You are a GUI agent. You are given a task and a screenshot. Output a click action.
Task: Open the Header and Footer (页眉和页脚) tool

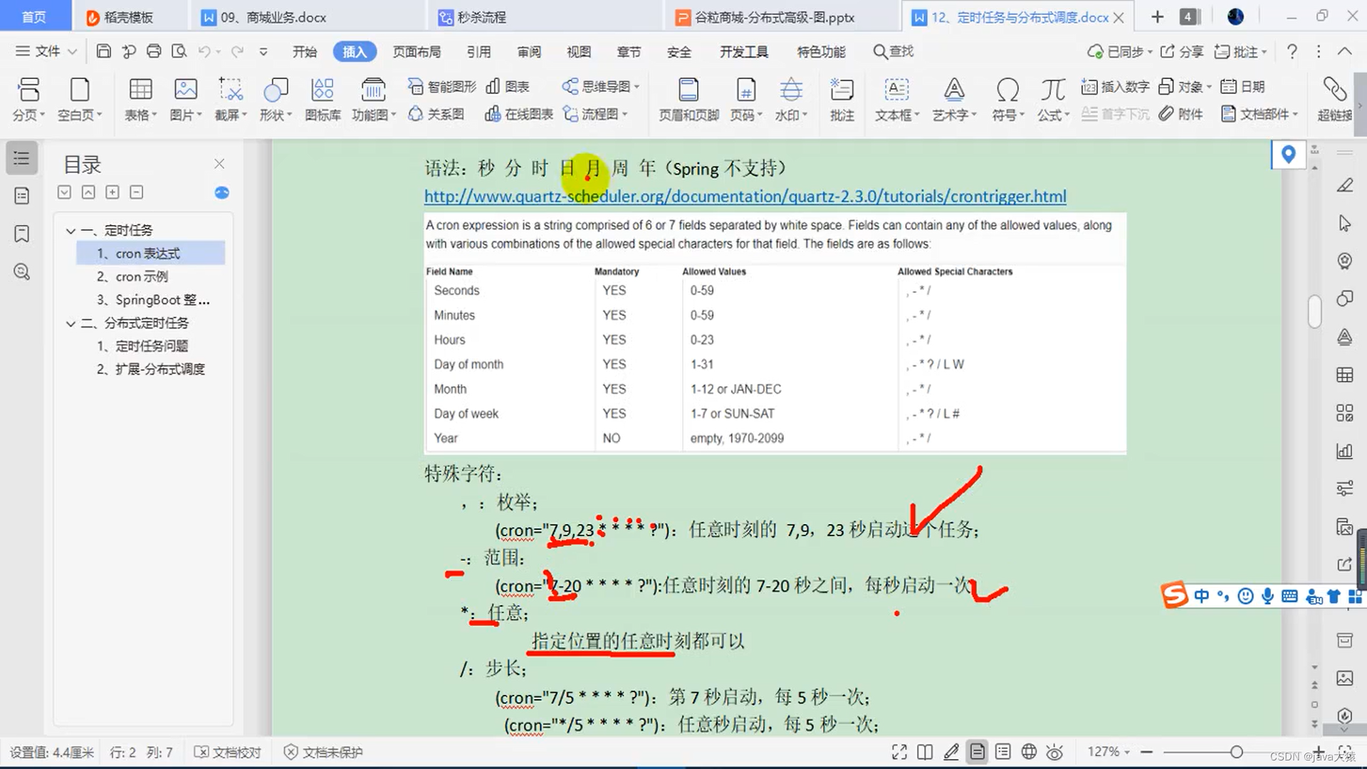[688, 90]
